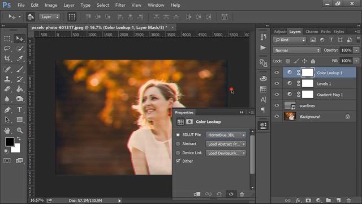Hide the scanlines layer
The image size is (362, 204).
pyautogui.click(x=277, y=105)
